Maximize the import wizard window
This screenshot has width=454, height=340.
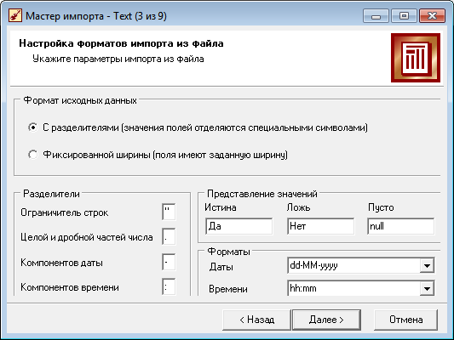404,16
